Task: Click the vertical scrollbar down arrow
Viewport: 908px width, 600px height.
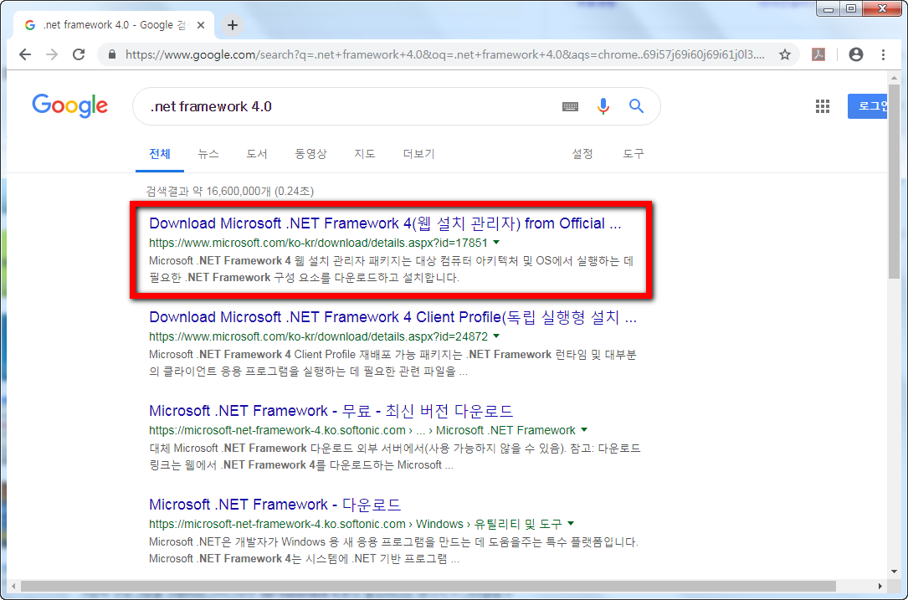Action: click(x=893, y=572)
